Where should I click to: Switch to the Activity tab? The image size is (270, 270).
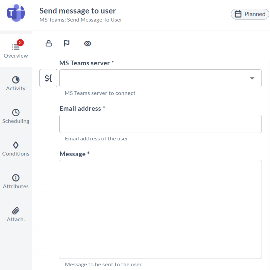tap(16, 83)
